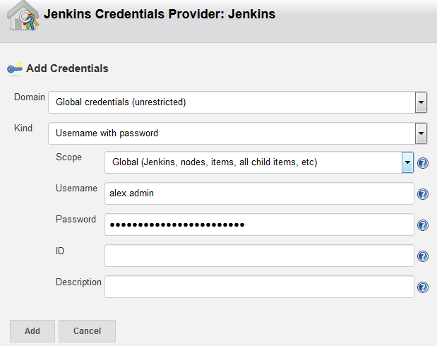Focus the Username text box containing alex.admin
Viewport: 437px width, 346px height.
(259, 193)
